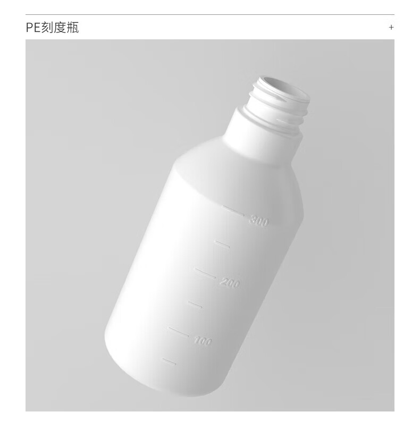Click the divider line above PE刻度瓶 title

[x=210, y=14]
